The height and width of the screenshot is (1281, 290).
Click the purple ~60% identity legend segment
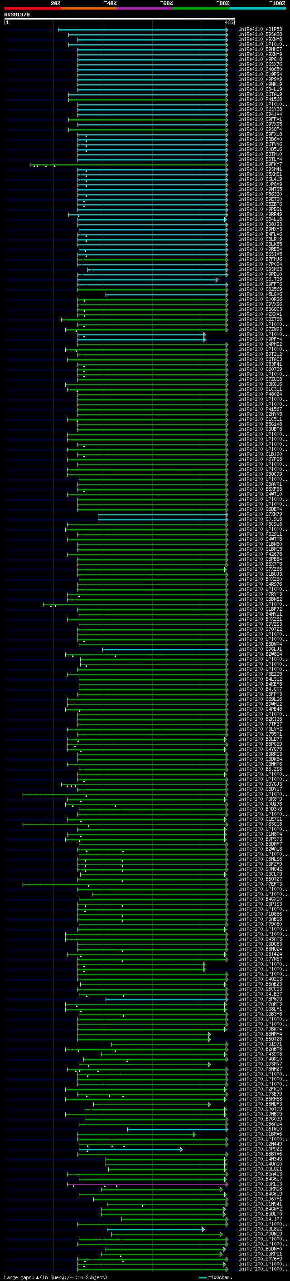[145, 8]
